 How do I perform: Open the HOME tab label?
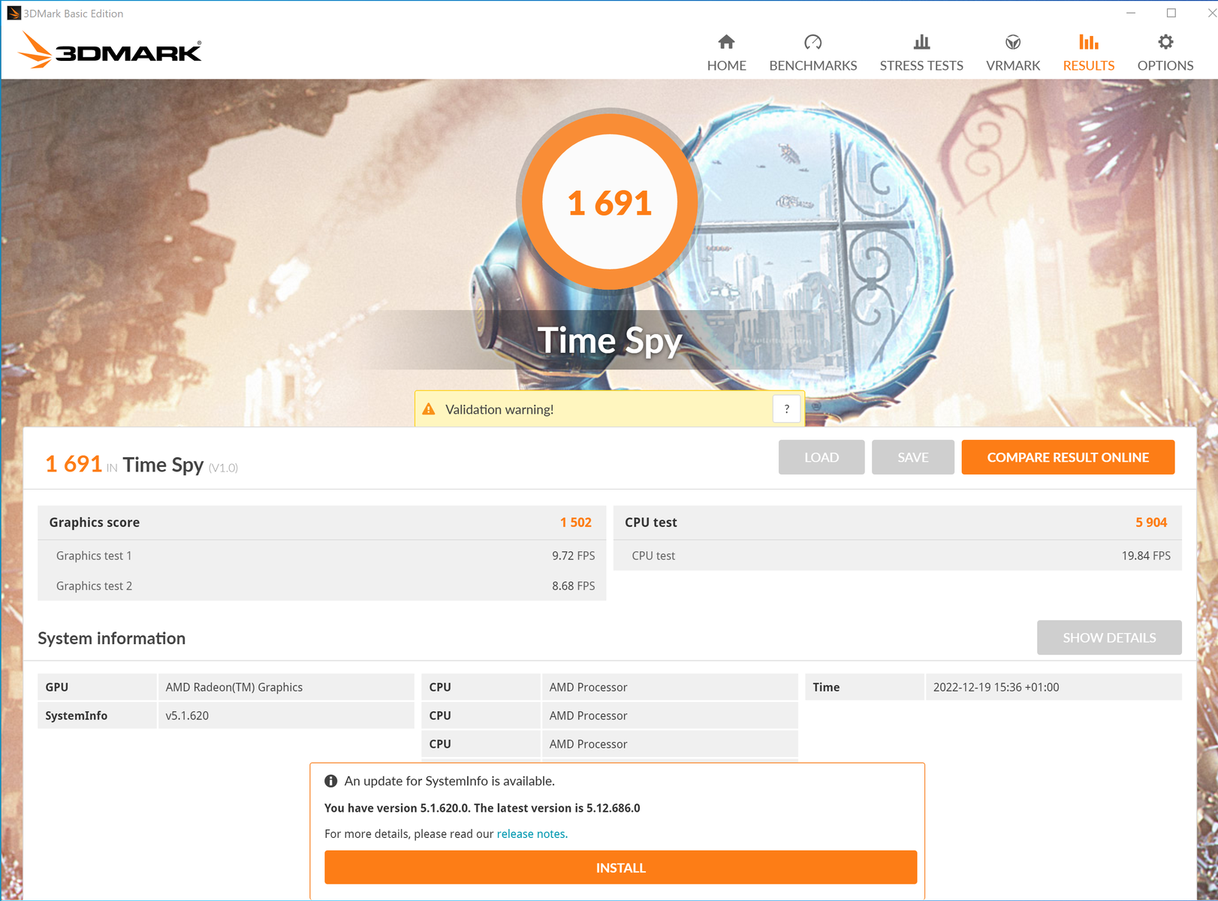pos(726,66)
